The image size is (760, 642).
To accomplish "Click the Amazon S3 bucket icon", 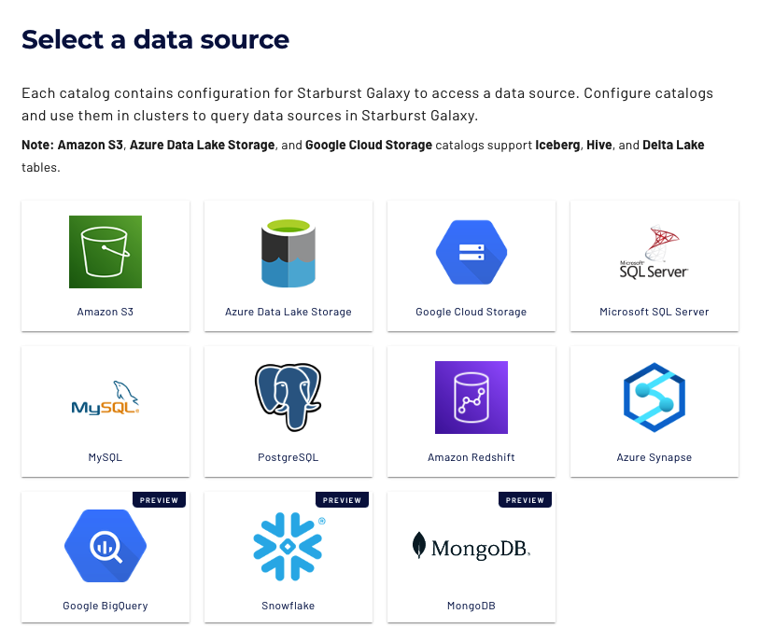I will (x=106, y=252).
